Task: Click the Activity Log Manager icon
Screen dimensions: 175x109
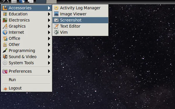Action: pyautogui.click(x=56, y=8)
